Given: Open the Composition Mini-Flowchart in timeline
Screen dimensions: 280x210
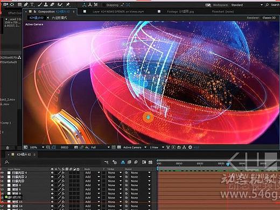Looking at the screenshot, I should point(107,162).
